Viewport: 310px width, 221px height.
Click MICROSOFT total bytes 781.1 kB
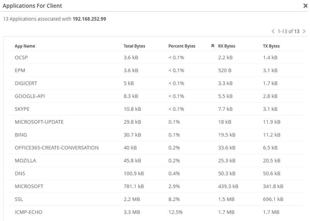click(x=134, y=186)
